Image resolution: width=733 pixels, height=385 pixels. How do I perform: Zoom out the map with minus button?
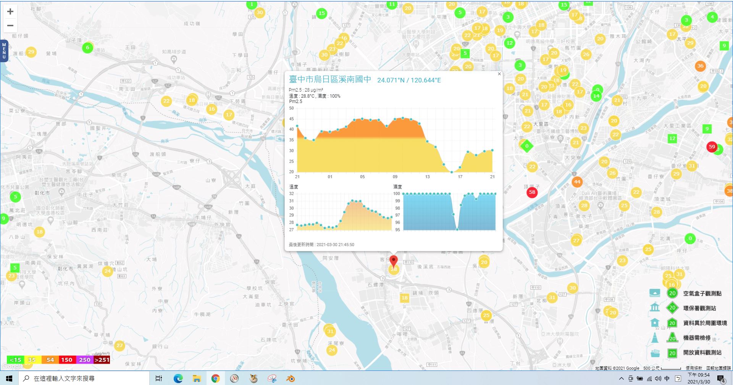click(10, 26)
